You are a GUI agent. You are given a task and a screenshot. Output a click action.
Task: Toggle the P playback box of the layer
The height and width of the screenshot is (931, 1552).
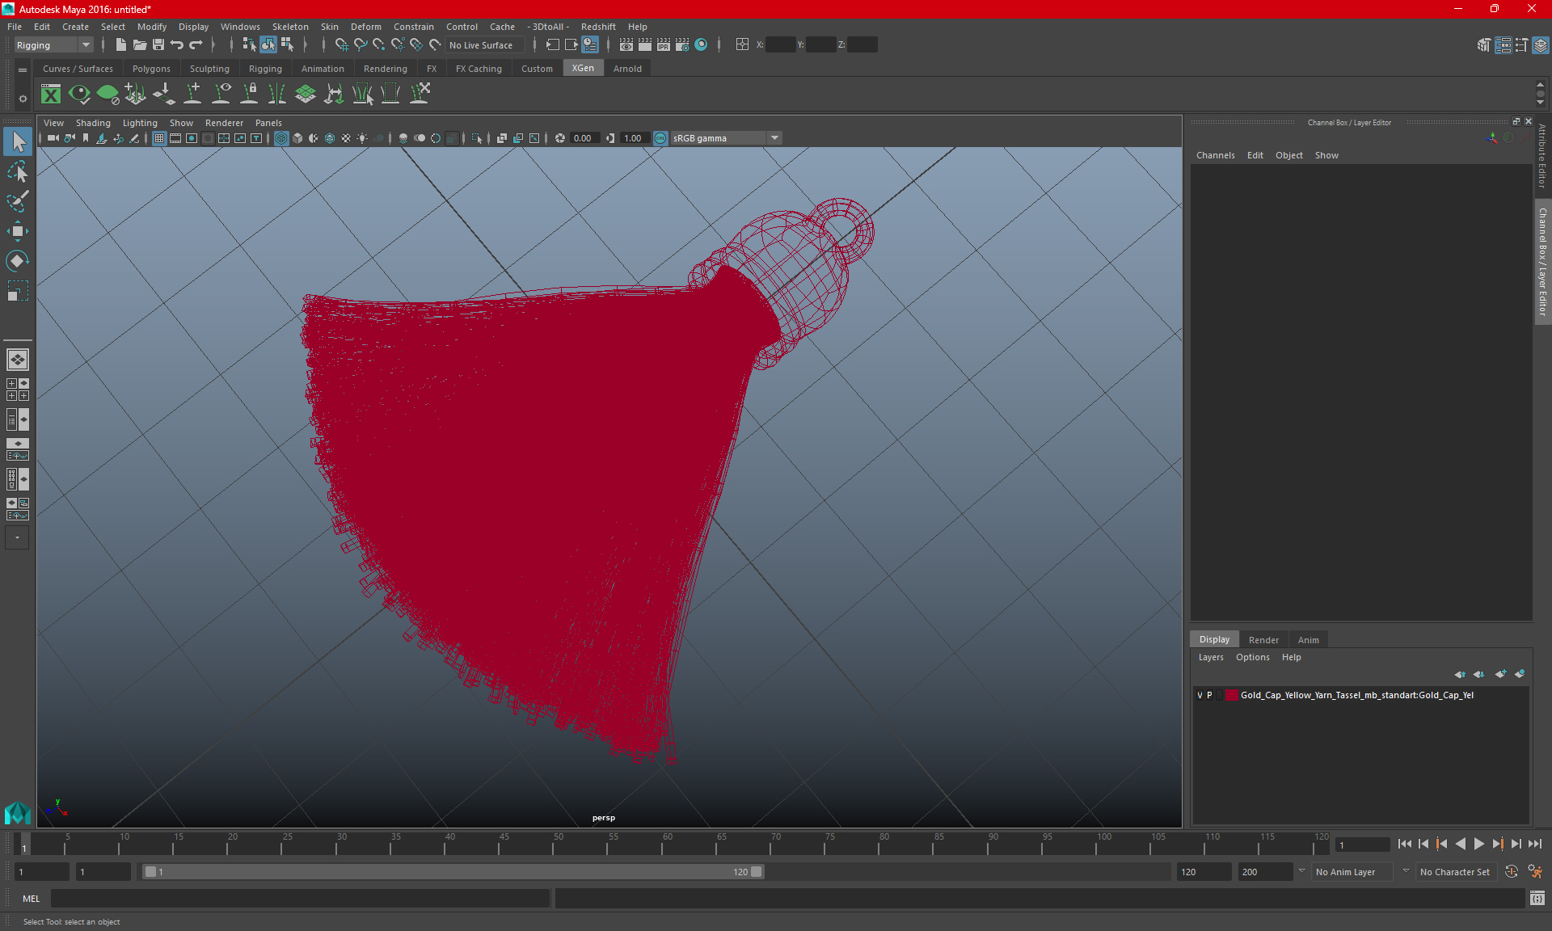[x=1210, y=695]
